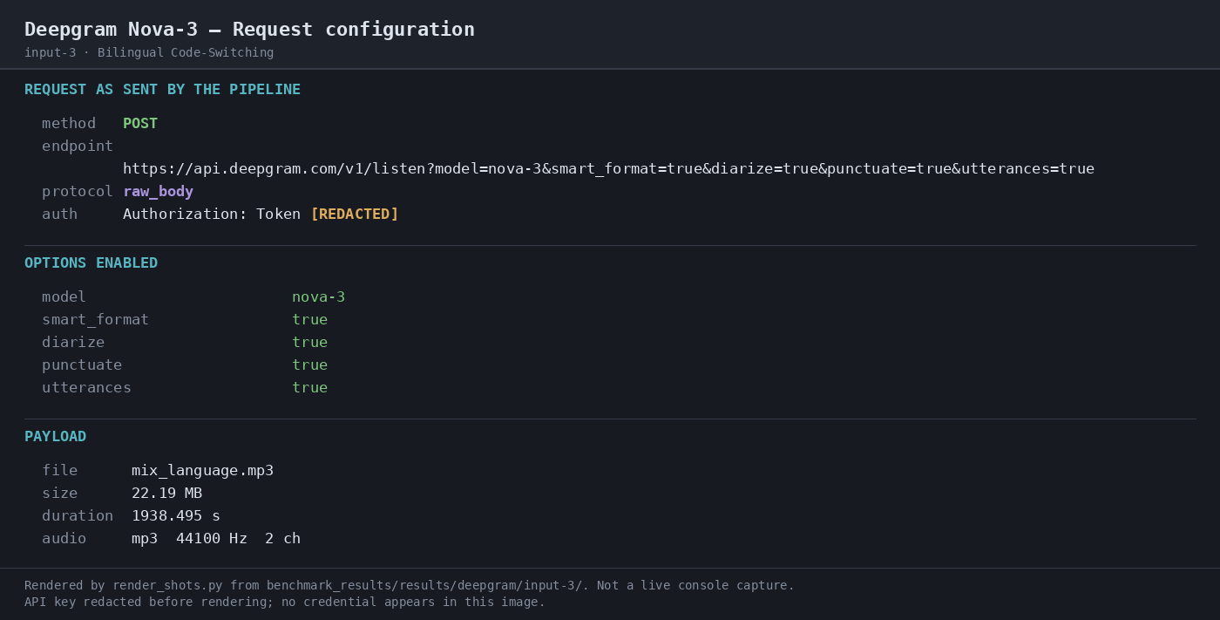Click the 'REQUEST AS SENT BY THE PIPELINE' heading
This screenshot has width=1220, height=620.
pos(162,90)
